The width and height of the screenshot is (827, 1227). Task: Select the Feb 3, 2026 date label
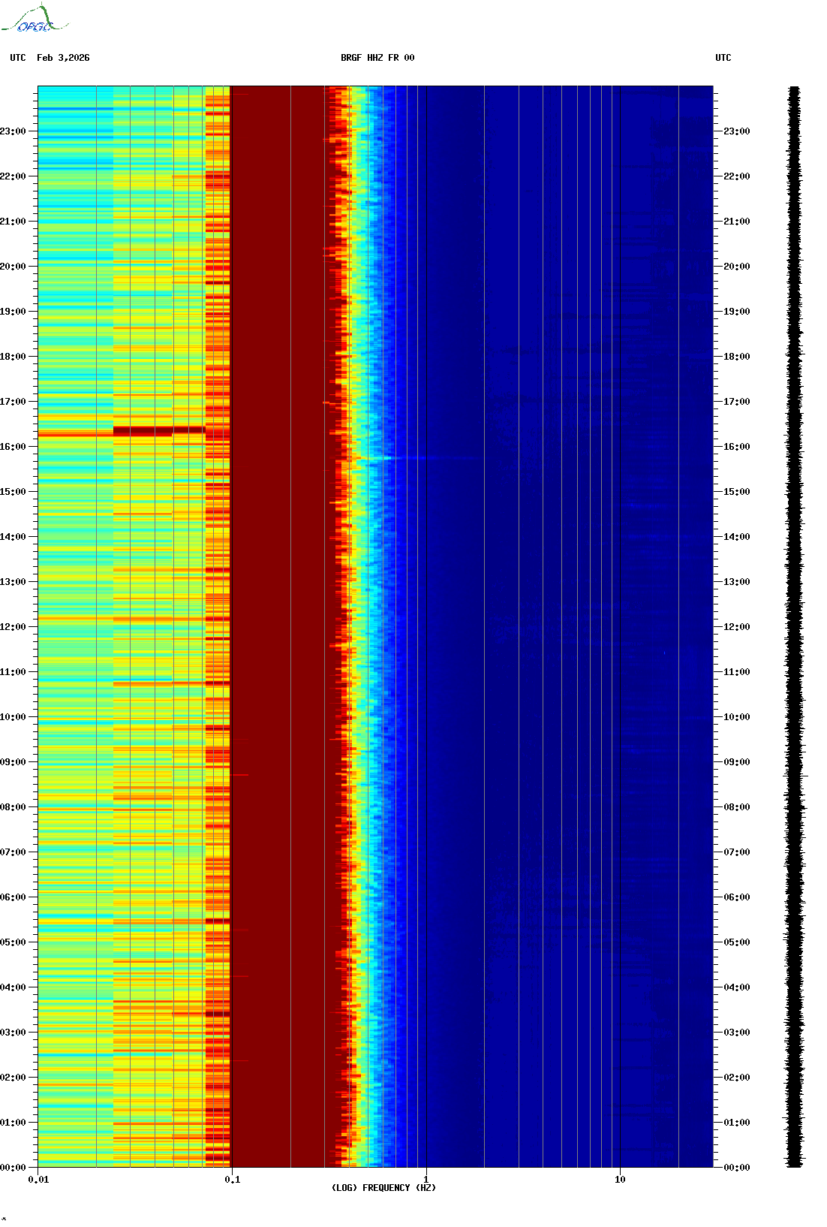(63, 58)
